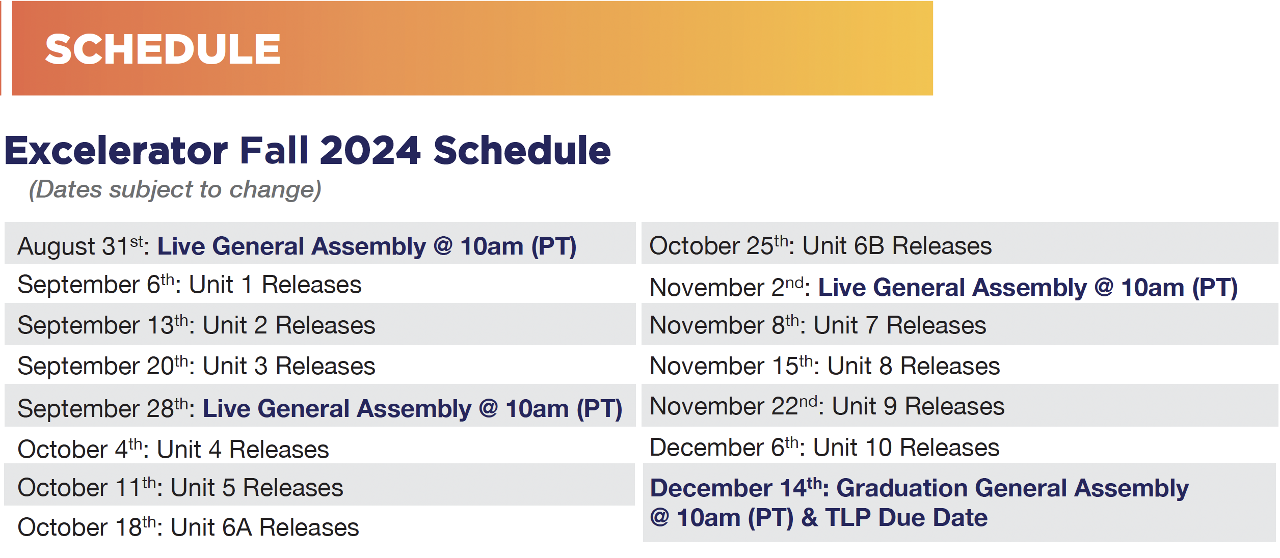Choose the November 22nd Unit 9 Releases row

click(827, 406)
